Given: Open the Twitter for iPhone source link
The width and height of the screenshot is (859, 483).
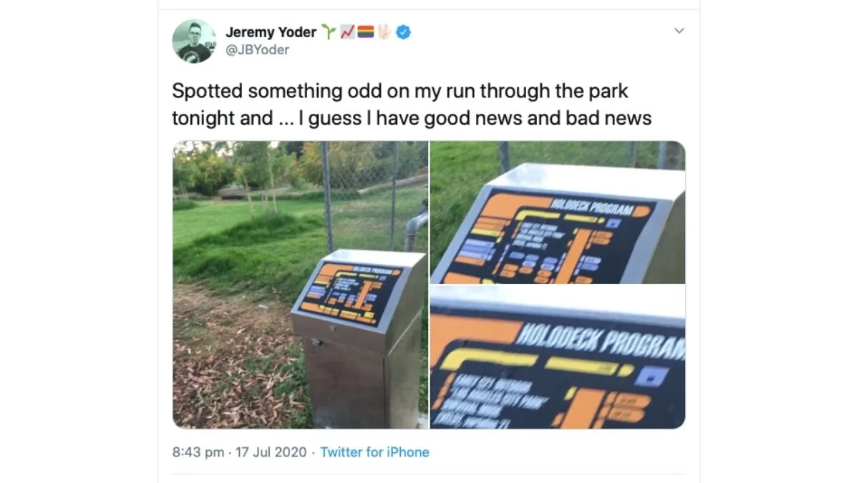Looking at the screenshot, I should pyautogui.click(x=374, y=452).
